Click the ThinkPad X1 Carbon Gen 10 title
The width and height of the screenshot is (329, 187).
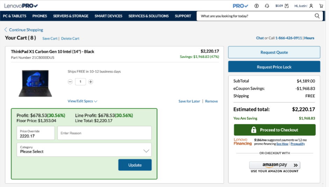(x=52, y=52)
